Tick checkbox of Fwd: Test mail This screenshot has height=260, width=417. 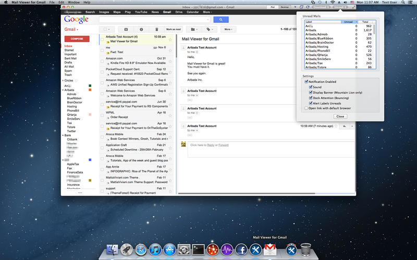click(102, 50)
